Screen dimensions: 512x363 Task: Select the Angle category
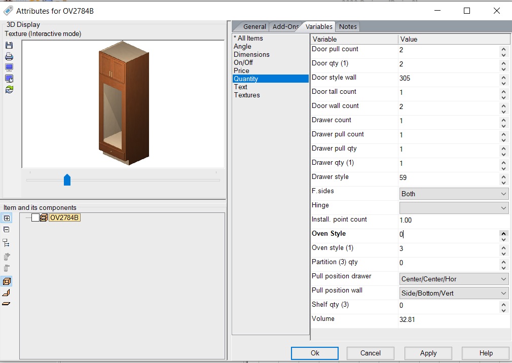click(242, 46)
